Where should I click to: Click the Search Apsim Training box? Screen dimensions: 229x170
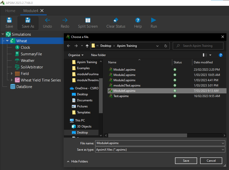click(198, 46)
